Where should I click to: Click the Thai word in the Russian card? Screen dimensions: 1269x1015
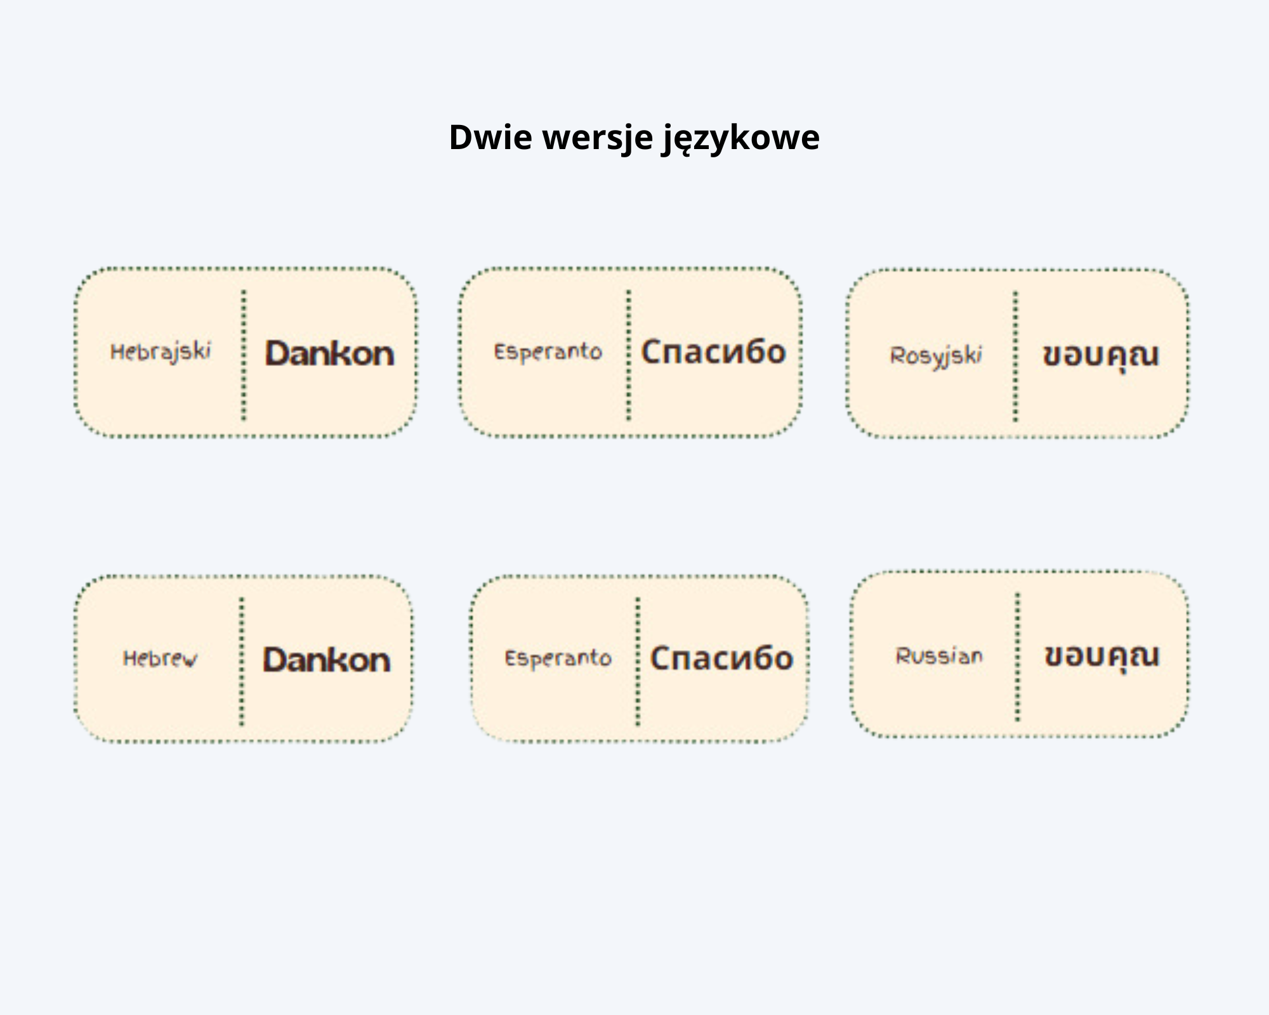(1102, 656)
